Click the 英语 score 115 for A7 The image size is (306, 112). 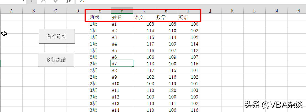click(x=188, y=64)
